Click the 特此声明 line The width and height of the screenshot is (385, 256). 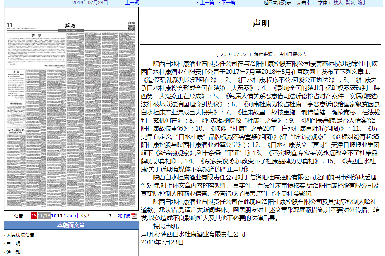(x=167, y=226)
